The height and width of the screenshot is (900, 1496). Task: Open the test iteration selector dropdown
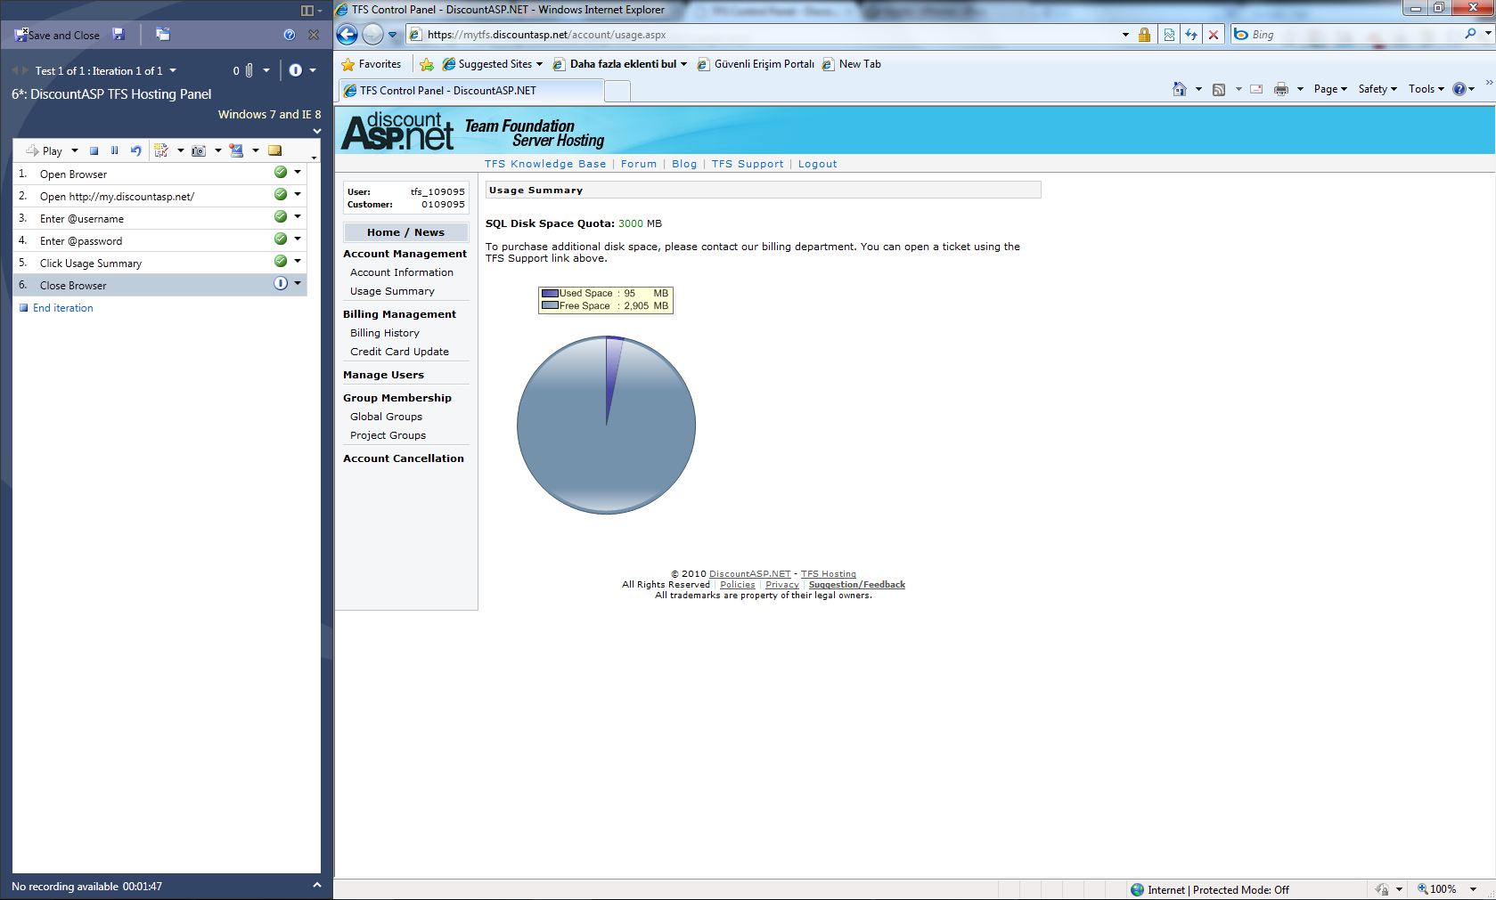[x=173, y=70]
